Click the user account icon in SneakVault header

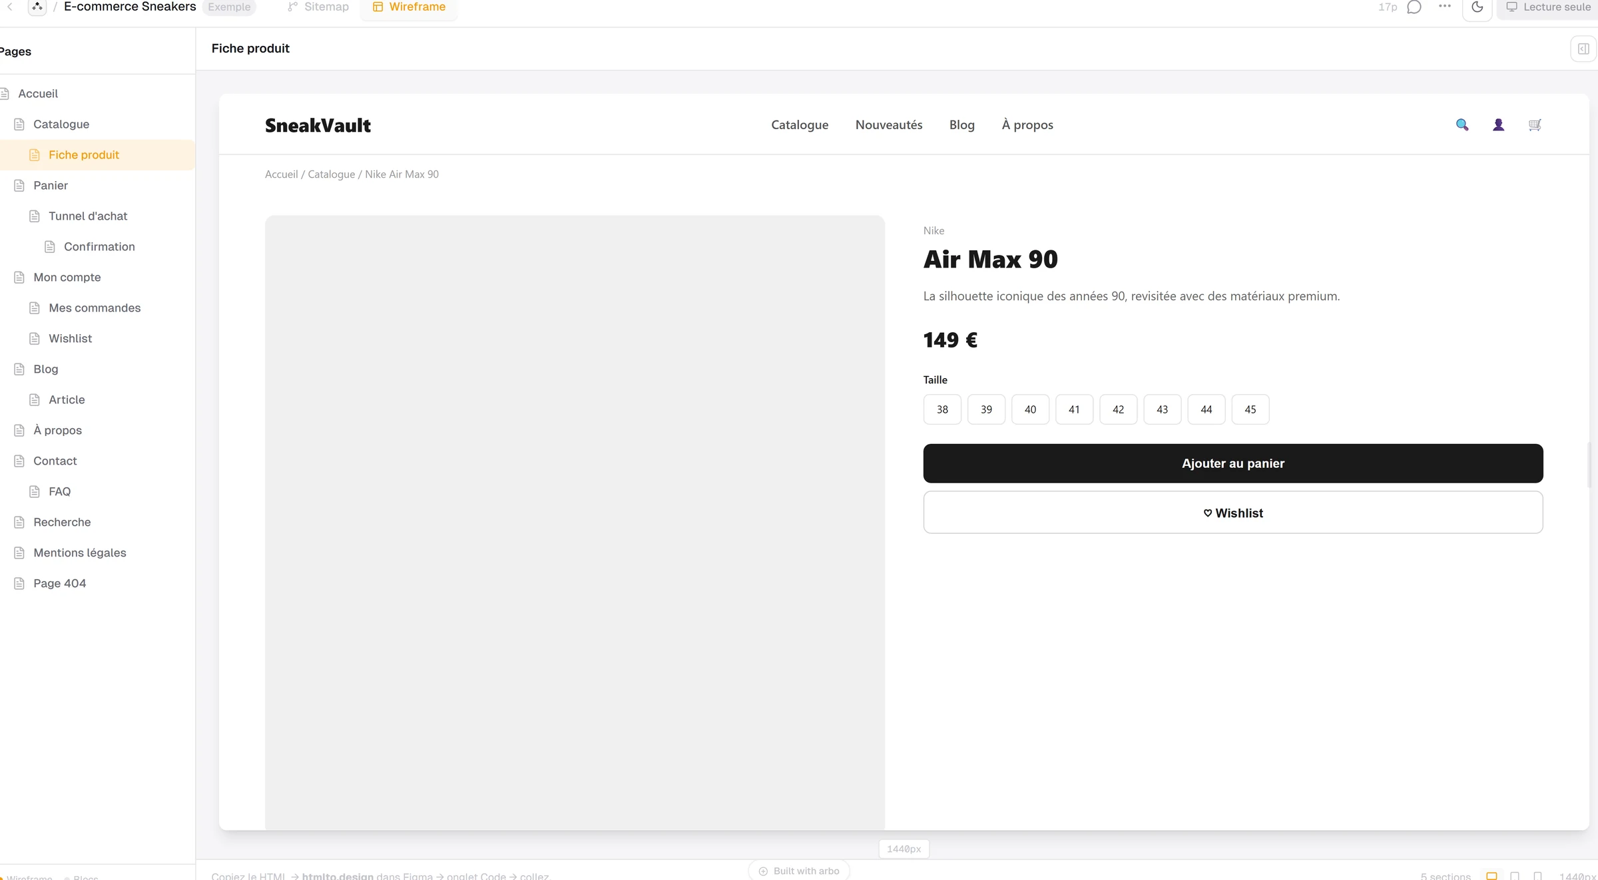coord(1498,124)
